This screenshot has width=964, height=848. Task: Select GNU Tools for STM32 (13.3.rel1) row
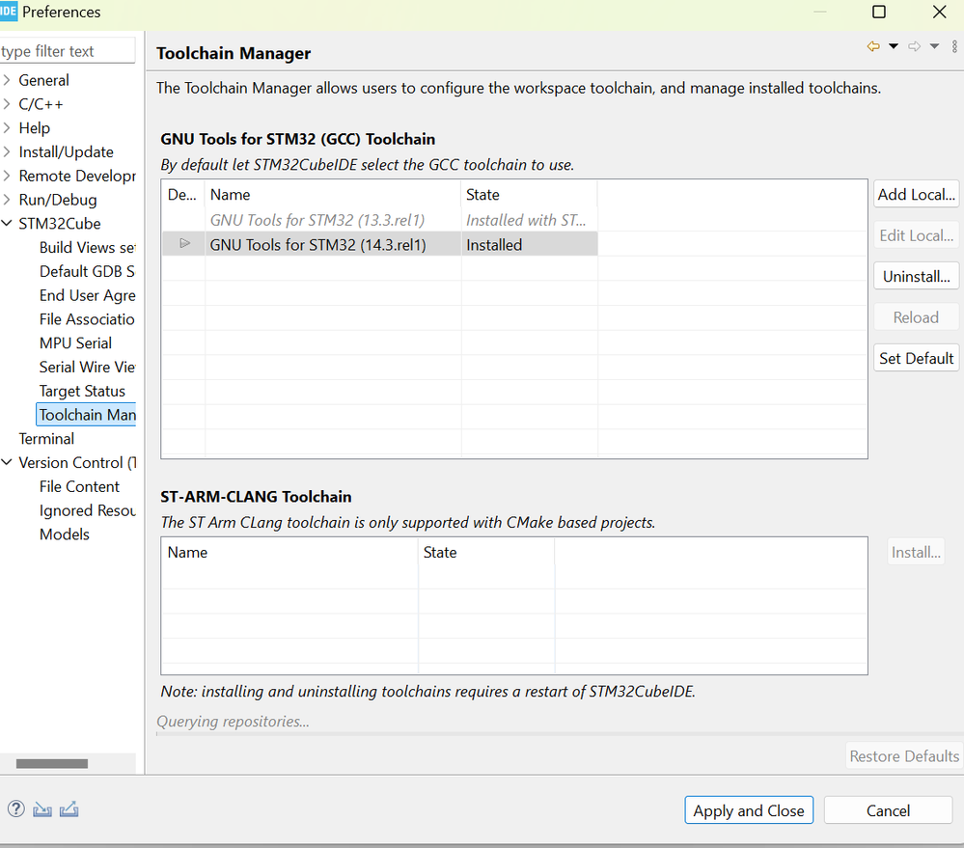coord(317,220)
